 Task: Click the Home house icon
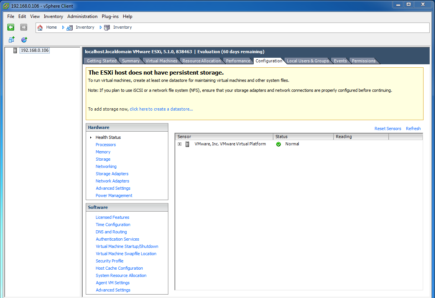click(40, 28)
